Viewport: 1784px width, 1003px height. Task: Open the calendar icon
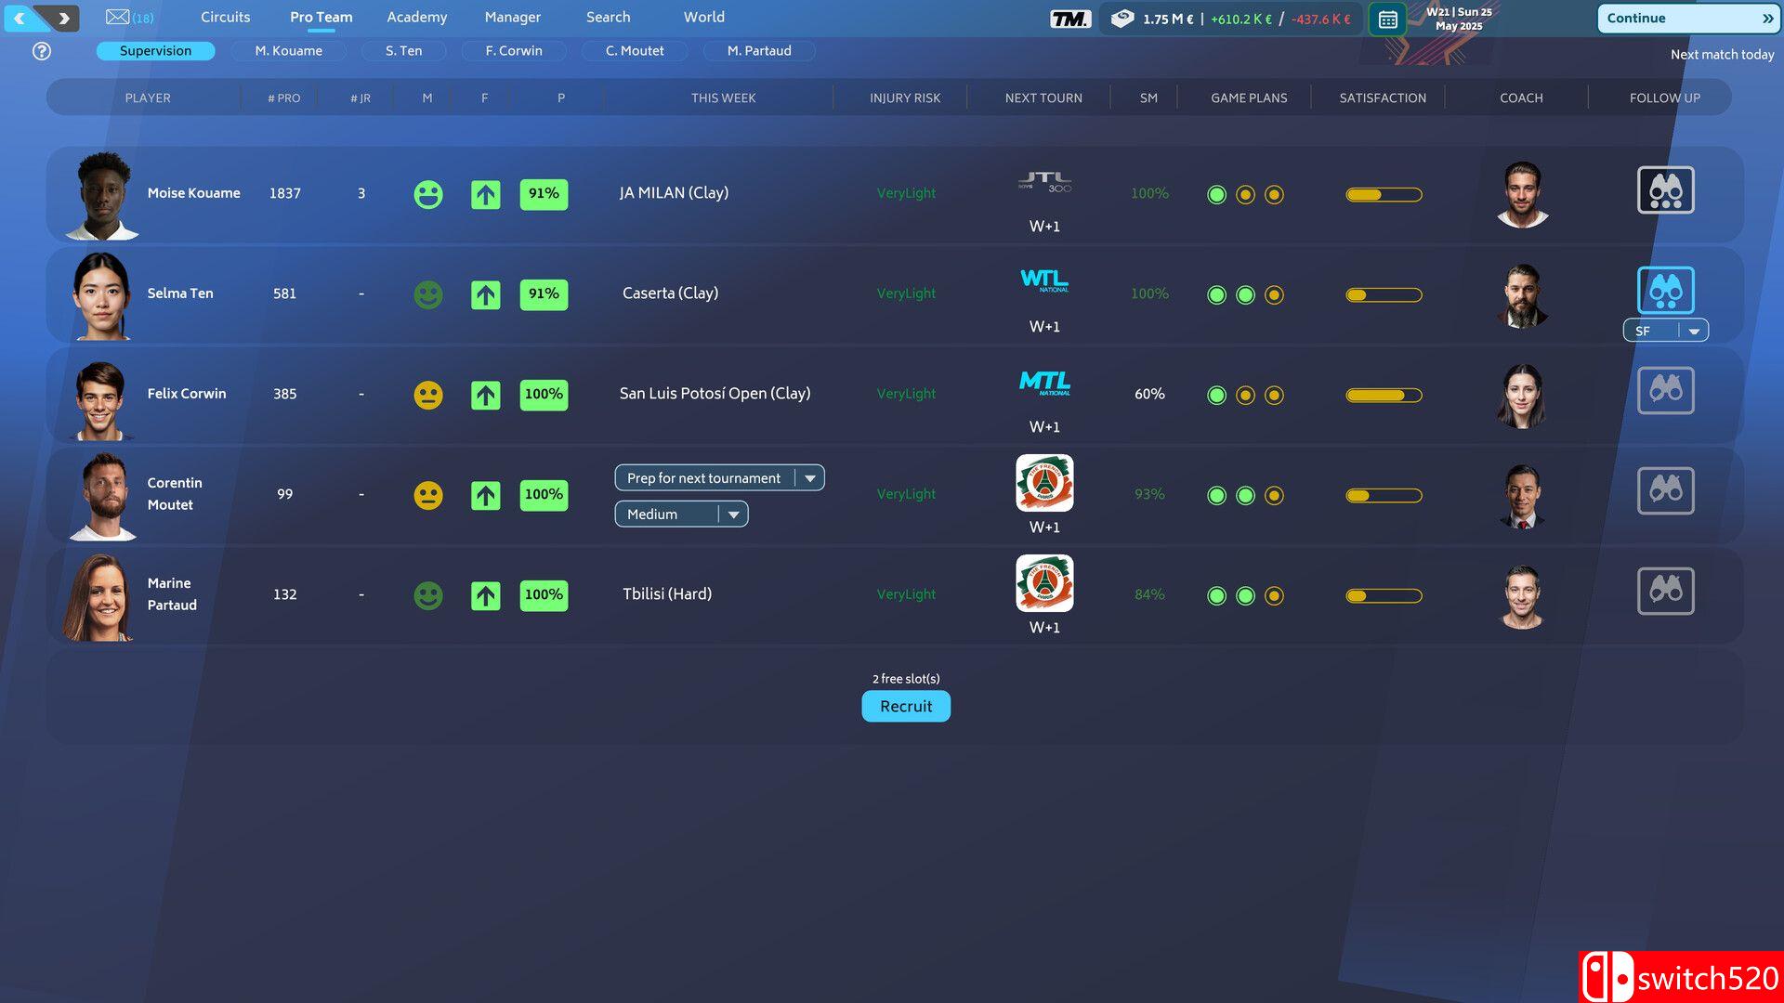[1387, 19]
